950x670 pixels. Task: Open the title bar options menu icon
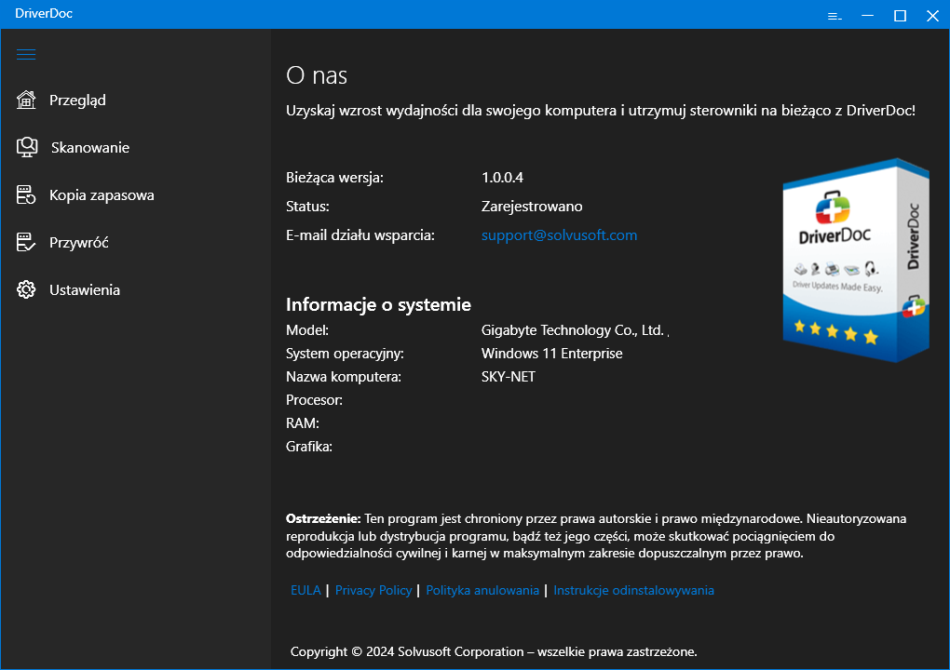click(835, 17)
